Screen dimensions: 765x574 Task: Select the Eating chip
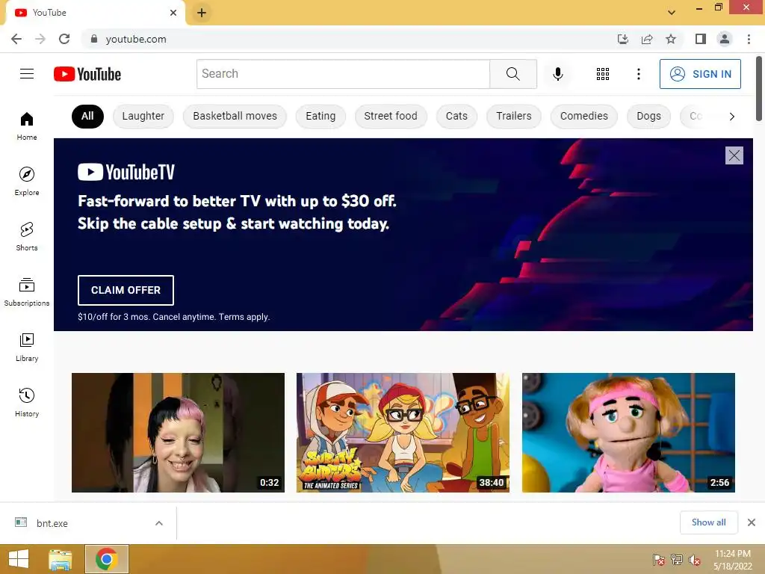tap(320, 116)
